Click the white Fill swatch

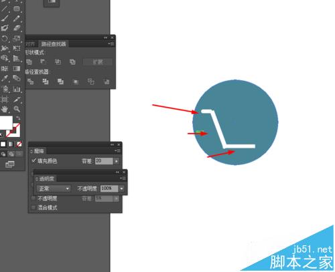5,123
